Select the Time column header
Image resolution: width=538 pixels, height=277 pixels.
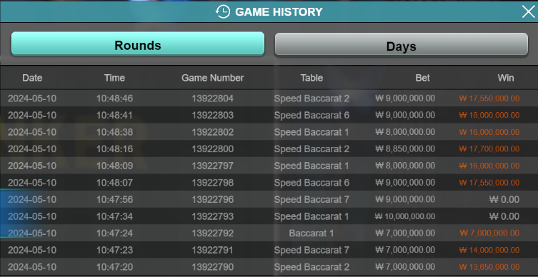(x=114, y=78)
